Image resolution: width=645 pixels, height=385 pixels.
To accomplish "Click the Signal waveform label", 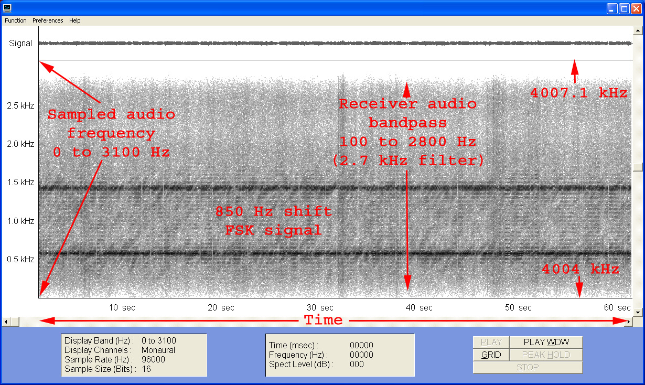I will point(20,44).
